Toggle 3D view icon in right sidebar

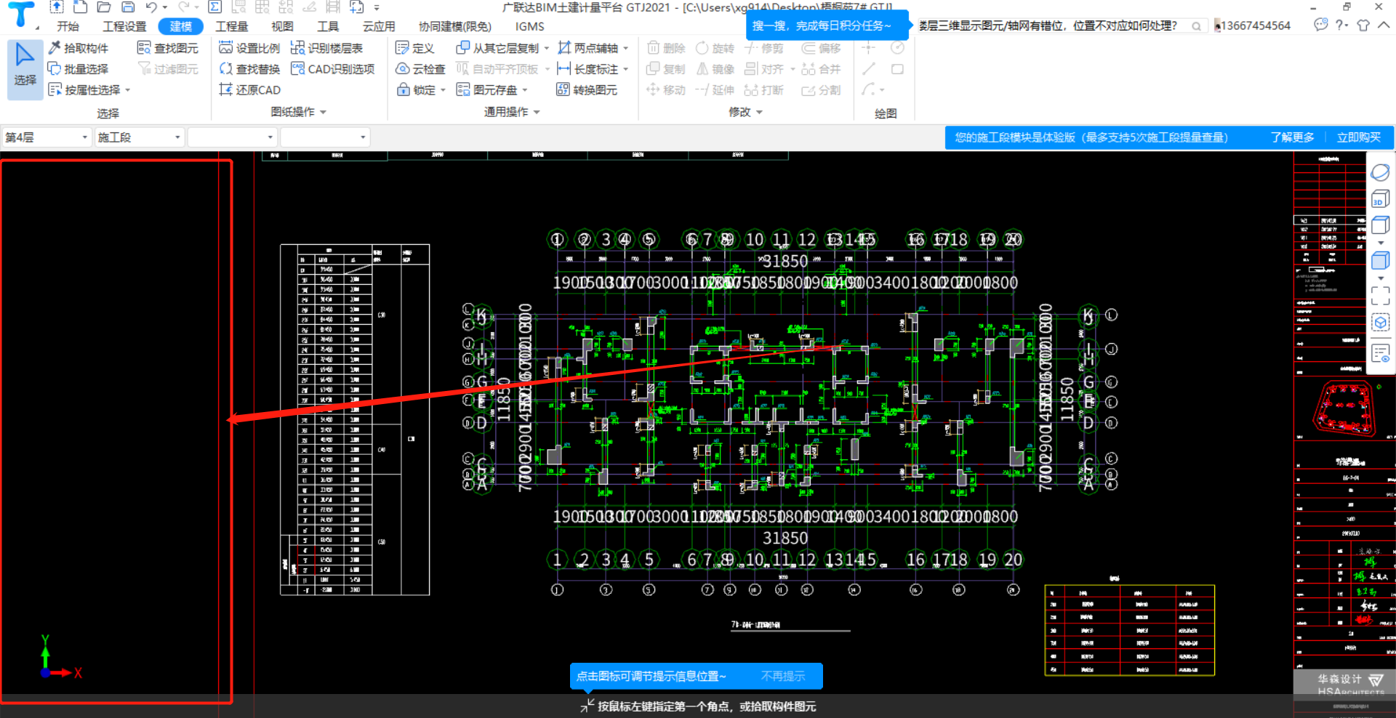(x=1380, y=199)
